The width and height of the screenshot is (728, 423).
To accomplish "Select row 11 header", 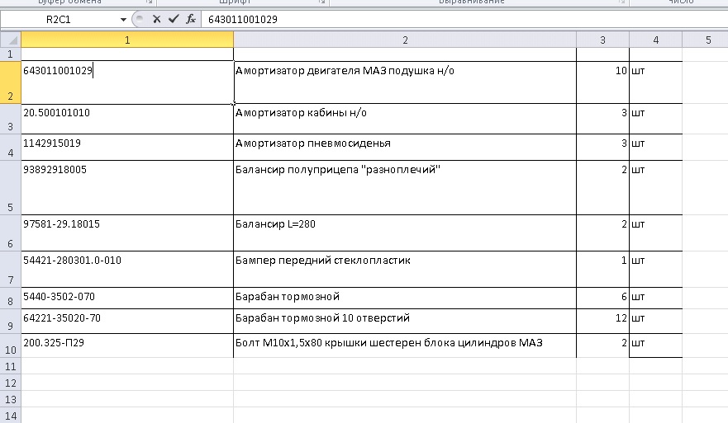I will pos(10,366).
